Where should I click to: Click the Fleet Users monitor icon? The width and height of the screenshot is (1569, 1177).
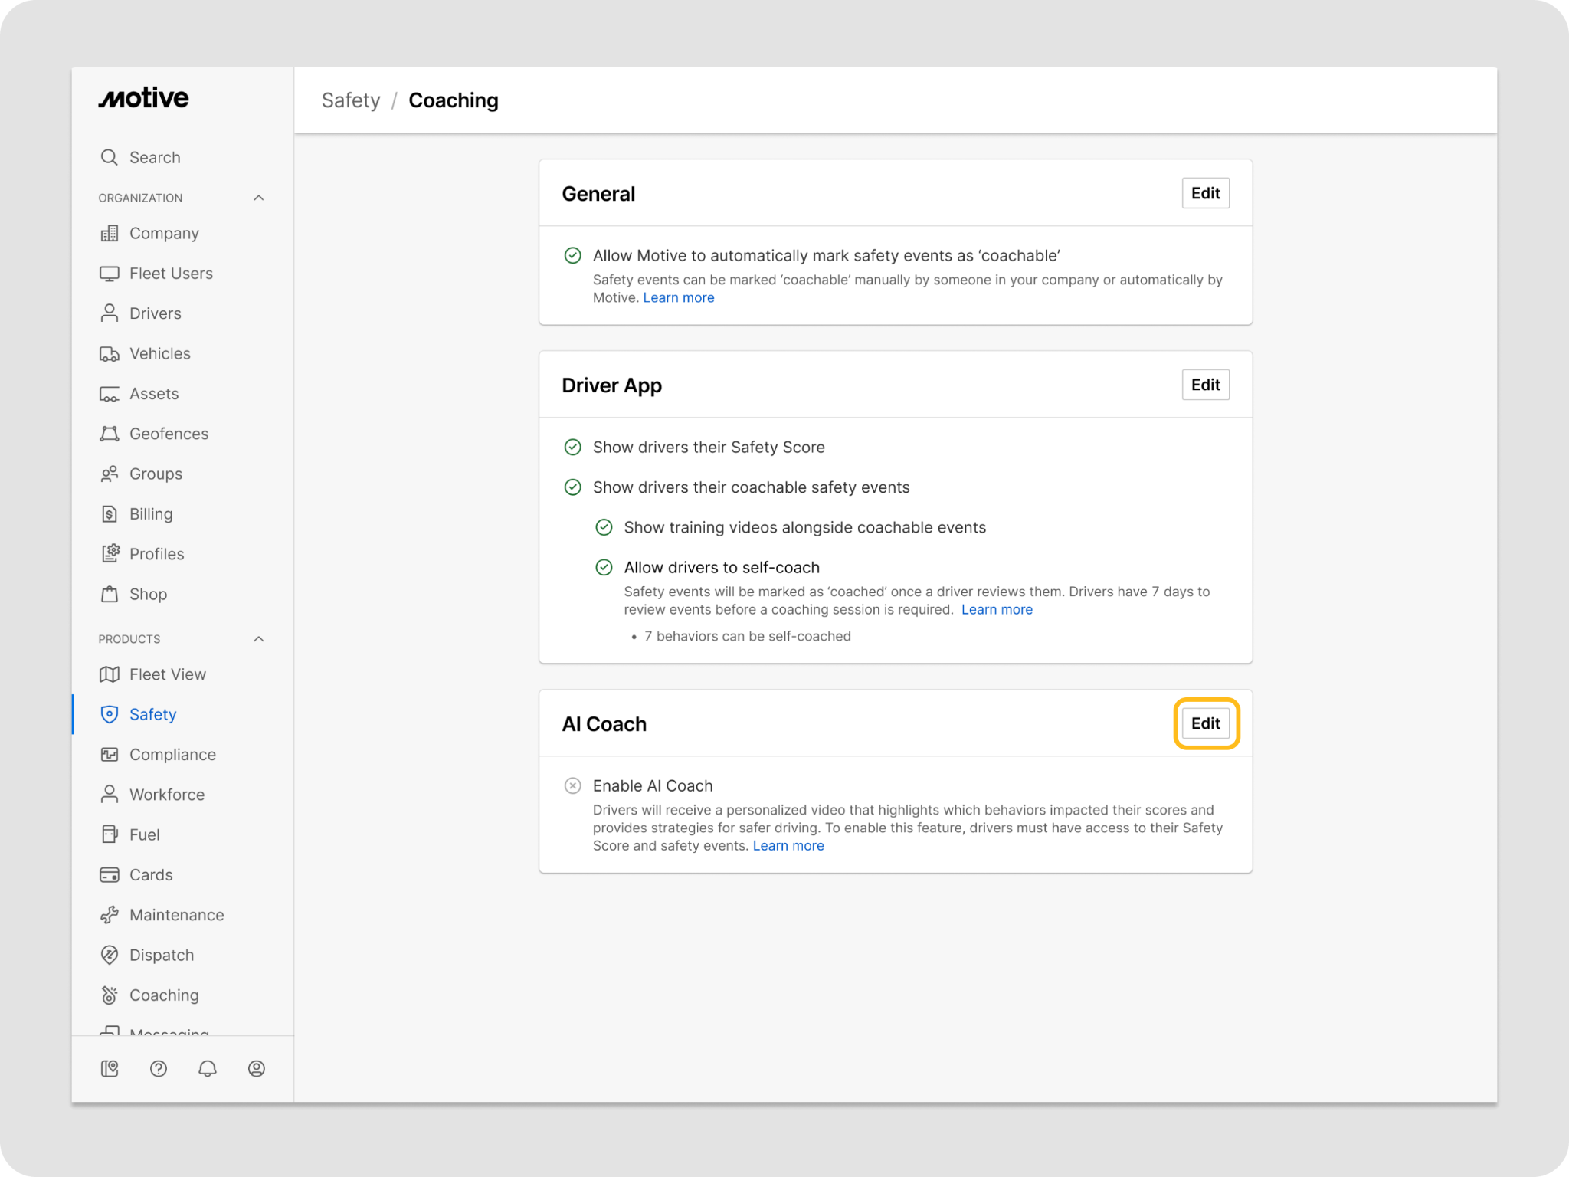[110, 274]
